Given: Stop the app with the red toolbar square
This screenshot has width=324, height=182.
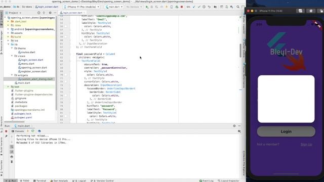Looking at the screenshot, I should click(182, 7).
